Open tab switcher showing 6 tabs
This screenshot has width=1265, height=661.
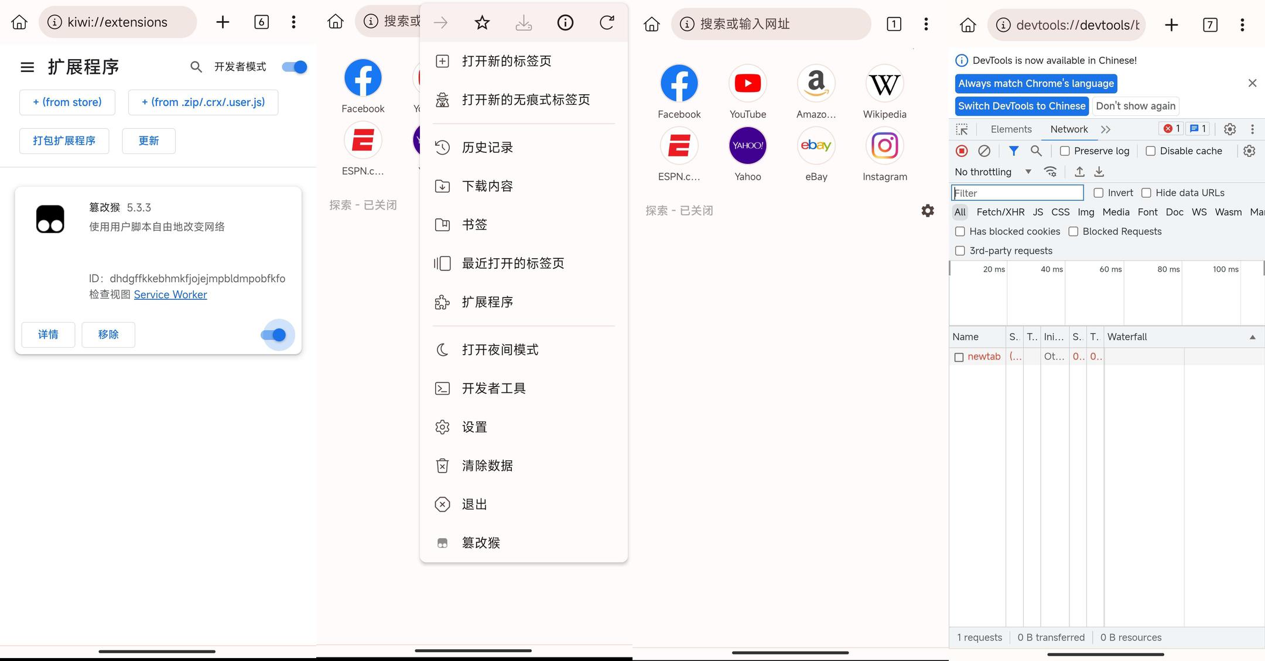(x=261, y=22)
